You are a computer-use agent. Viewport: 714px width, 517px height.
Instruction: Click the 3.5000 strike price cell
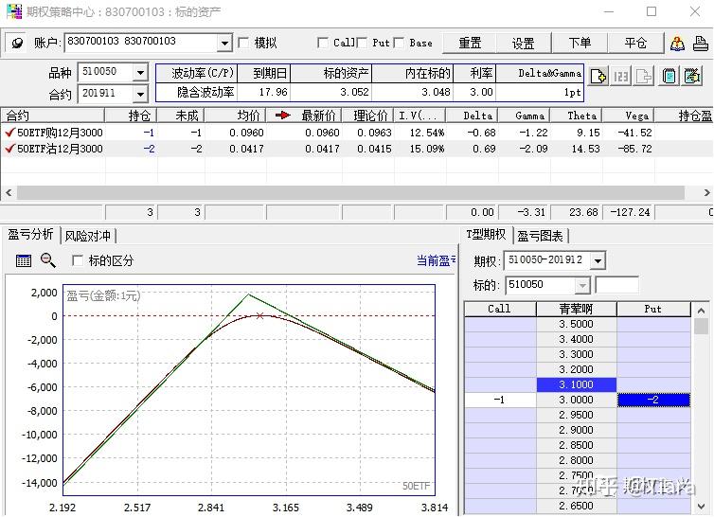tap(577, 324)
